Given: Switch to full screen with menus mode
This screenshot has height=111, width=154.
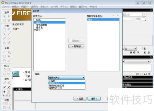Looking at the screenshot, I should click(6, 103).
